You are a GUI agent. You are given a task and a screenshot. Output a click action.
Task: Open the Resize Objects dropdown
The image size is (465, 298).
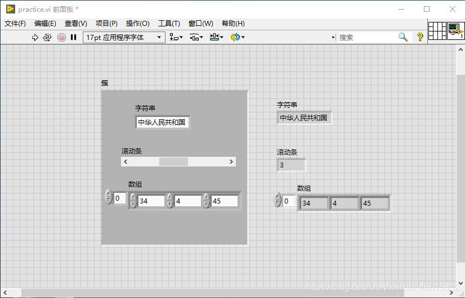216,37
